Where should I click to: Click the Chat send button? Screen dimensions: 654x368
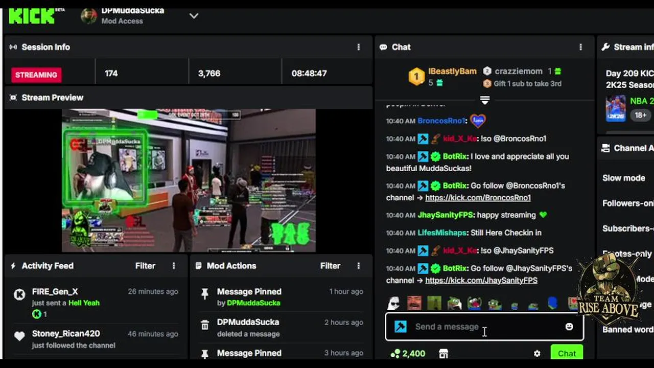click(x=567, y=353)
